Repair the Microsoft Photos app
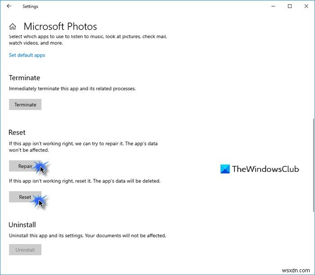Image resolution: width=315 pixels, height=275 pixels. click(x=25, y=166)
